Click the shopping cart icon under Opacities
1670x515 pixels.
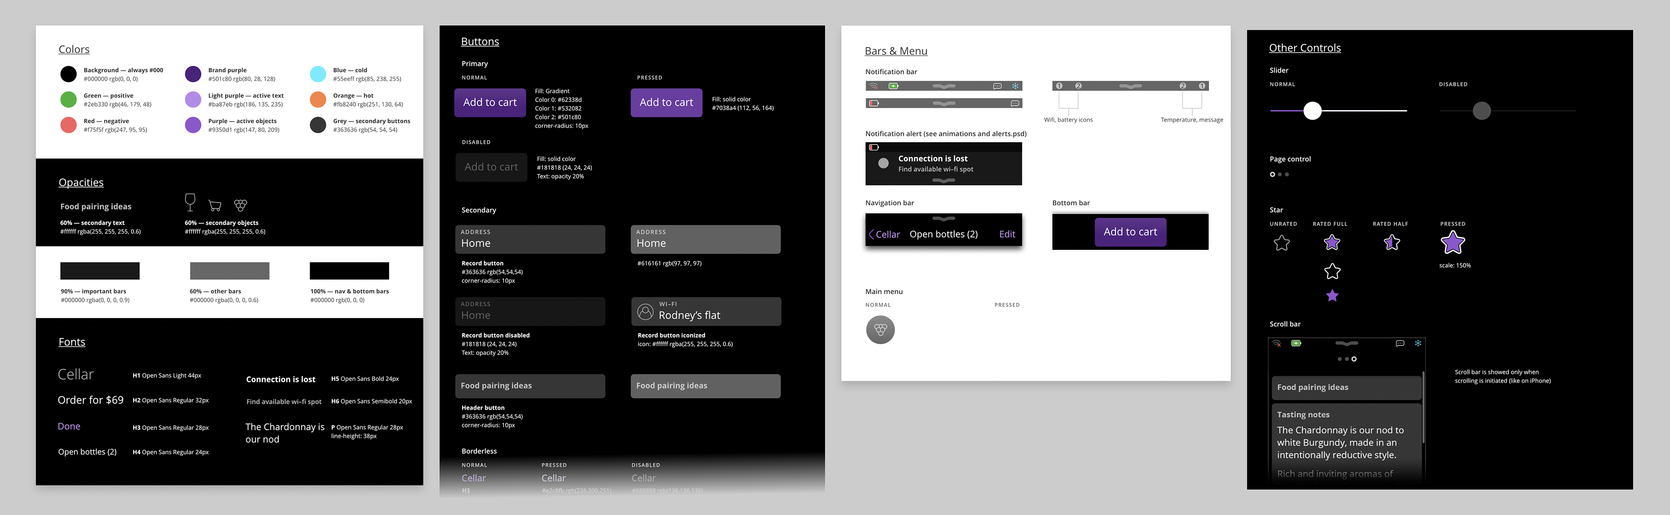point(214,206)
